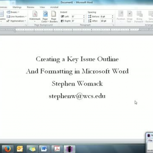Image resolution: width=153 pixels, height=153 pixels.
Task: Open the Acrobat tab
Action: 54,7
